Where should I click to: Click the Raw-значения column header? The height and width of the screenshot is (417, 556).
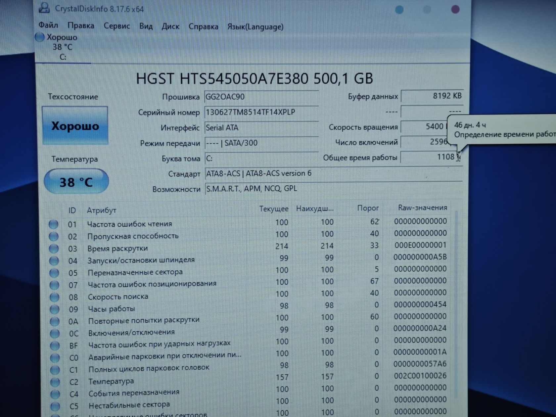coord(422,208)
